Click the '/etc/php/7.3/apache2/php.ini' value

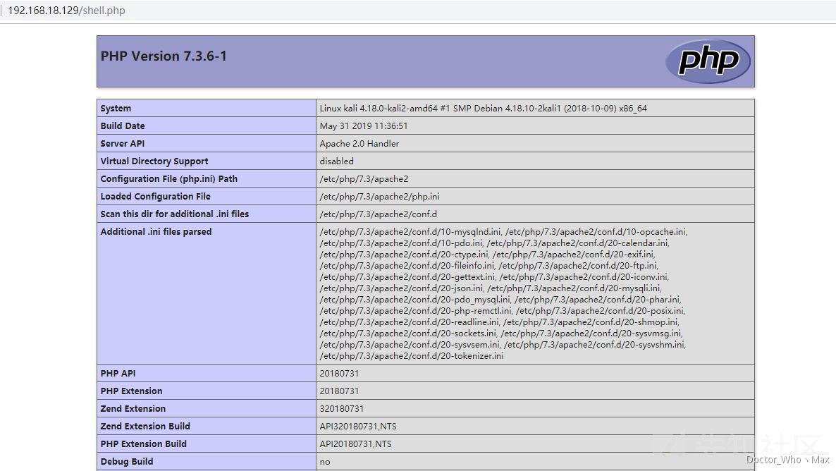click(380, 196)
